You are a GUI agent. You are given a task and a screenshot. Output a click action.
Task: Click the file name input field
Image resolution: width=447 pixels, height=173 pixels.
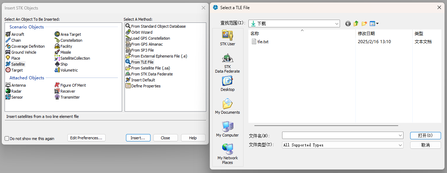[x=340, y=135]
